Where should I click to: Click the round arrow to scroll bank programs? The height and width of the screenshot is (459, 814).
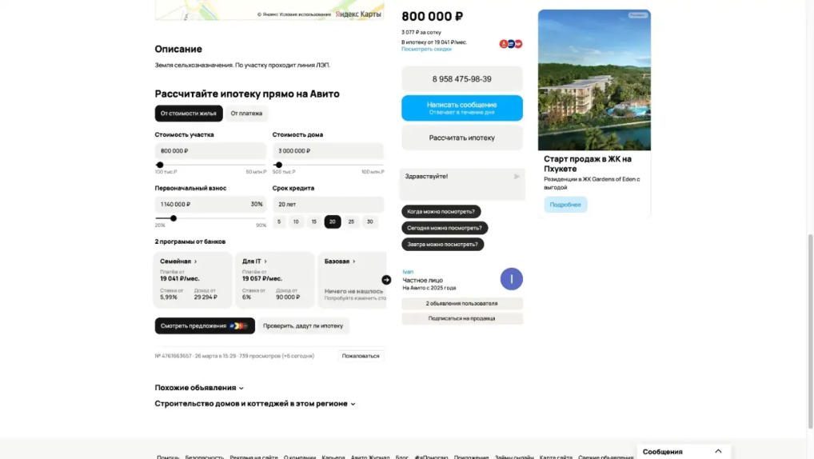coord(386,280)
